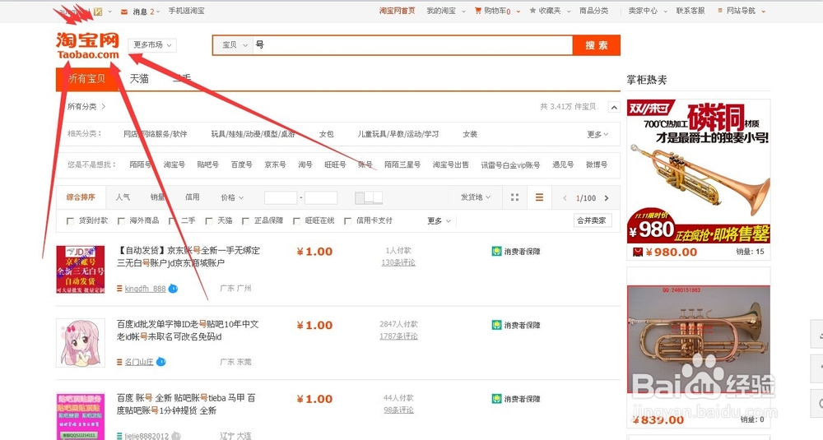Toggle 旺旺在线 checkbox
Viewport: 823px width, 440px height.
click(296, 220)
